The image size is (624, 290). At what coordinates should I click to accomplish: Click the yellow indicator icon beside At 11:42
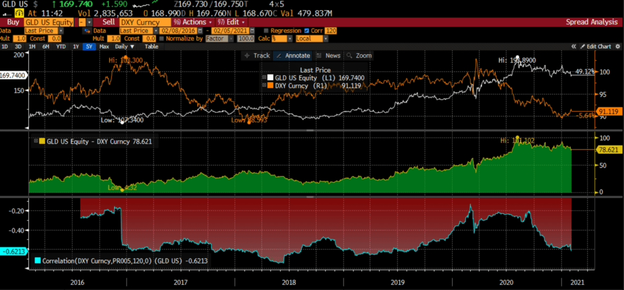point(18,13)
